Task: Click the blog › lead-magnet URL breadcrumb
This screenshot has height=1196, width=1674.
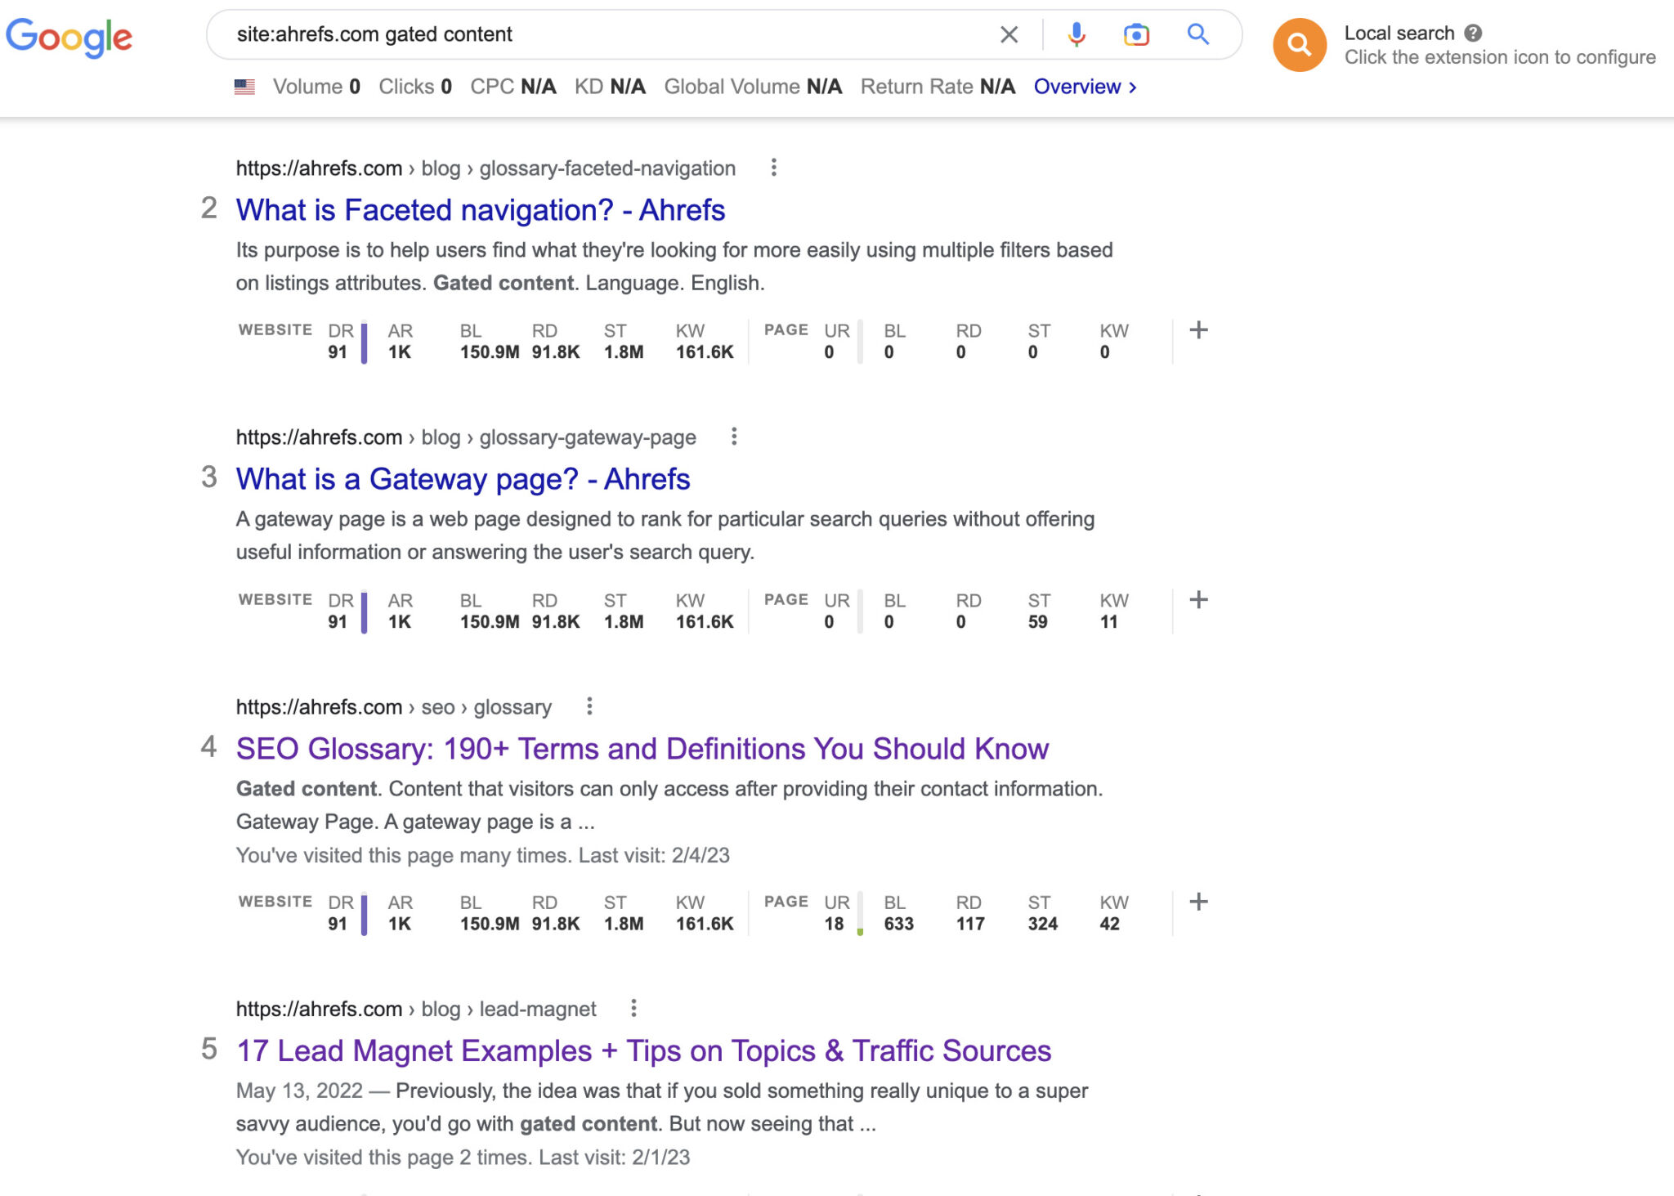Action: (x=416, y=1009)
